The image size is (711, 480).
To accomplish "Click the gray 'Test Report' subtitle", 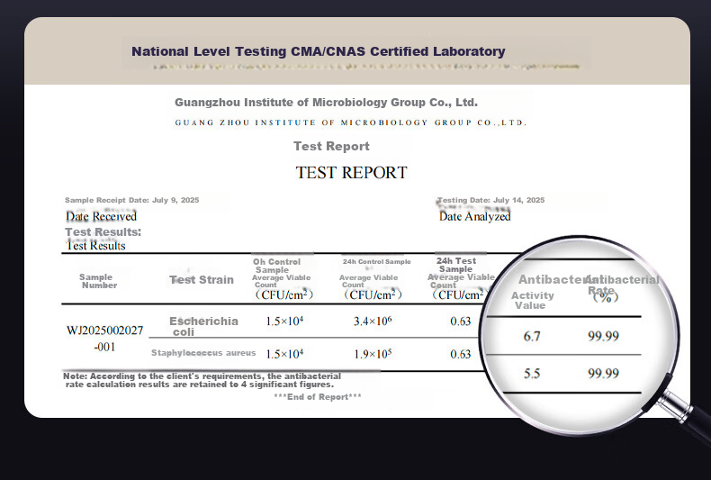I will coord(331,146).
